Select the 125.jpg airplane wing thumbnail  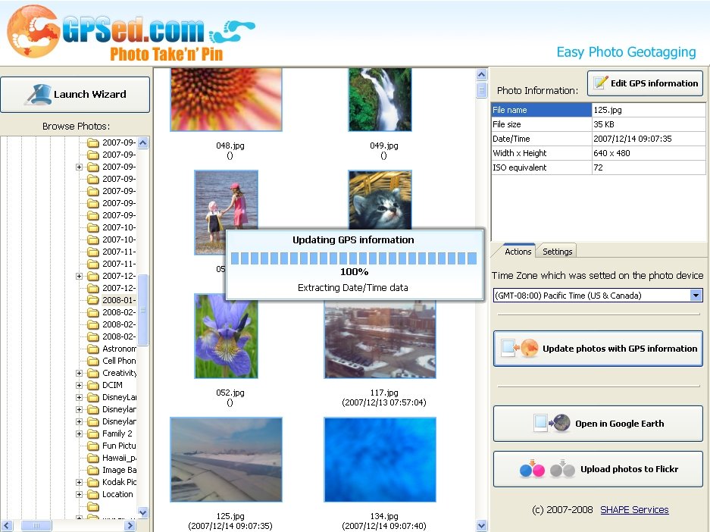pyautogui.click(x=226, y=459)
